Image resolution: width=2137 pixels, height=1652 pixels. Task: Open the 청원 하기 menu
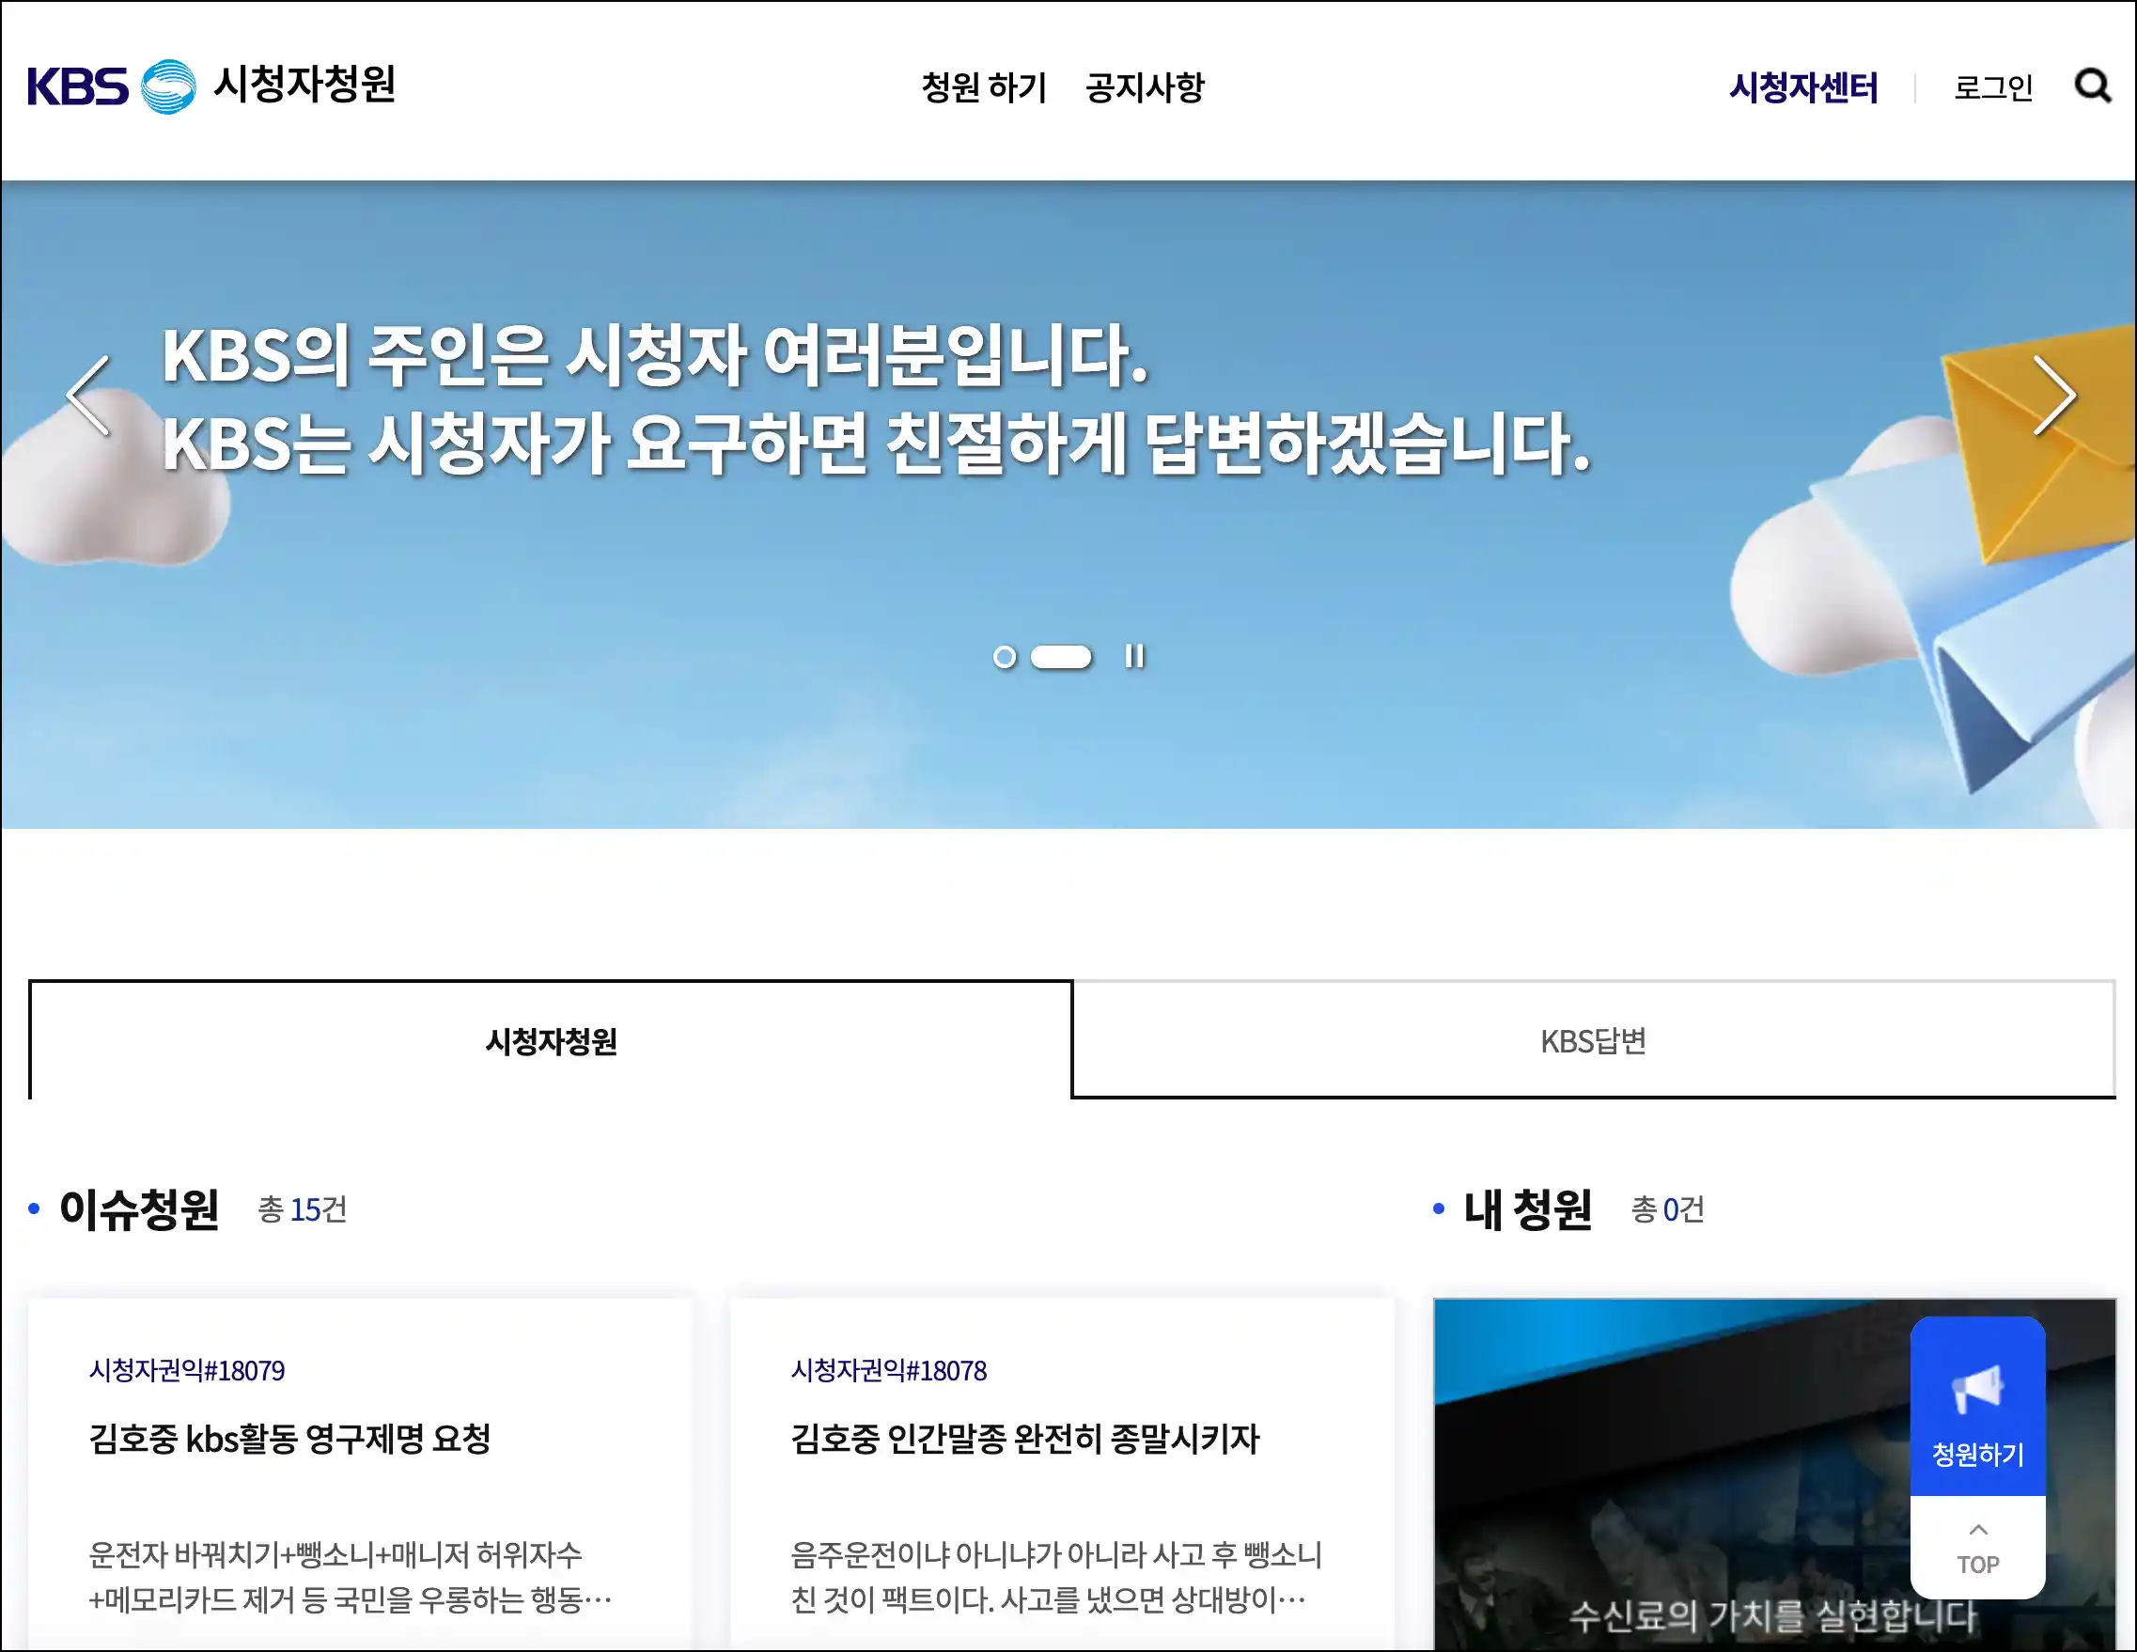pyautogui.click(x=984, y=87)
